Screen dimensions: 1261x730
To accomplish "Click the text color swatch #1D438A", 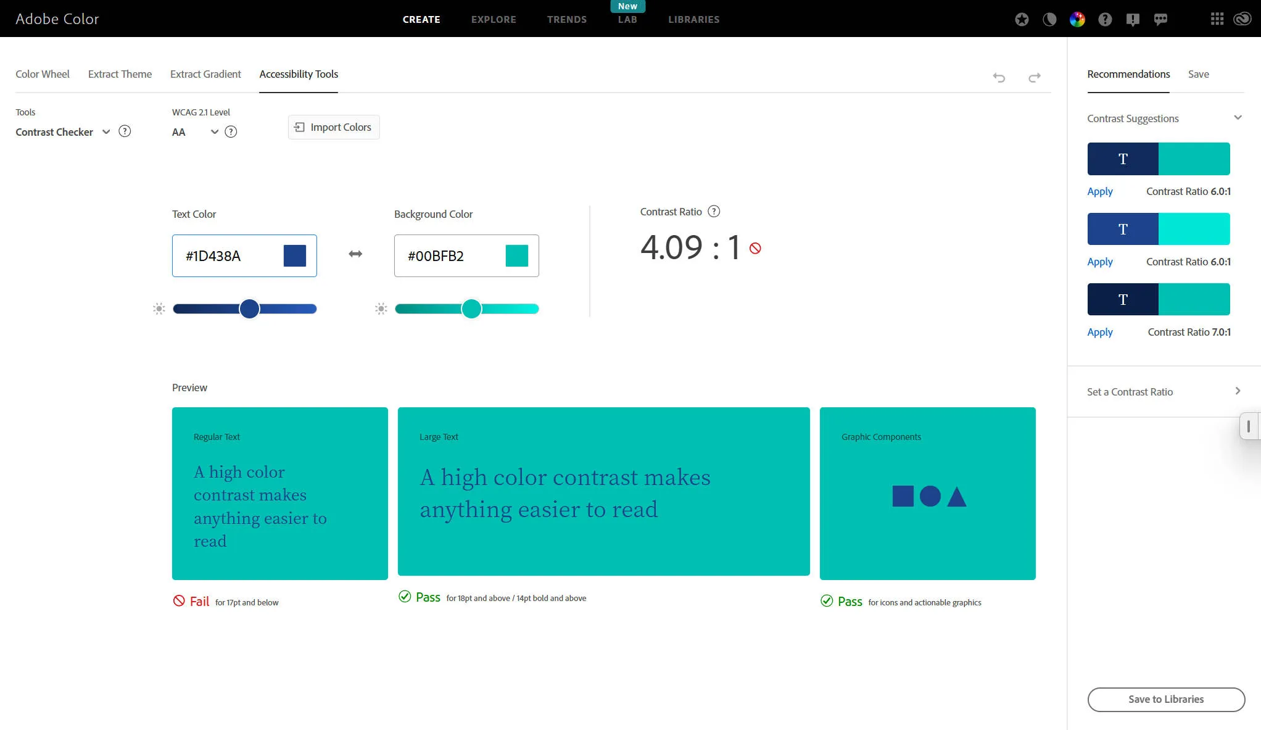I will pyautogui.click(x=295, y=255).
